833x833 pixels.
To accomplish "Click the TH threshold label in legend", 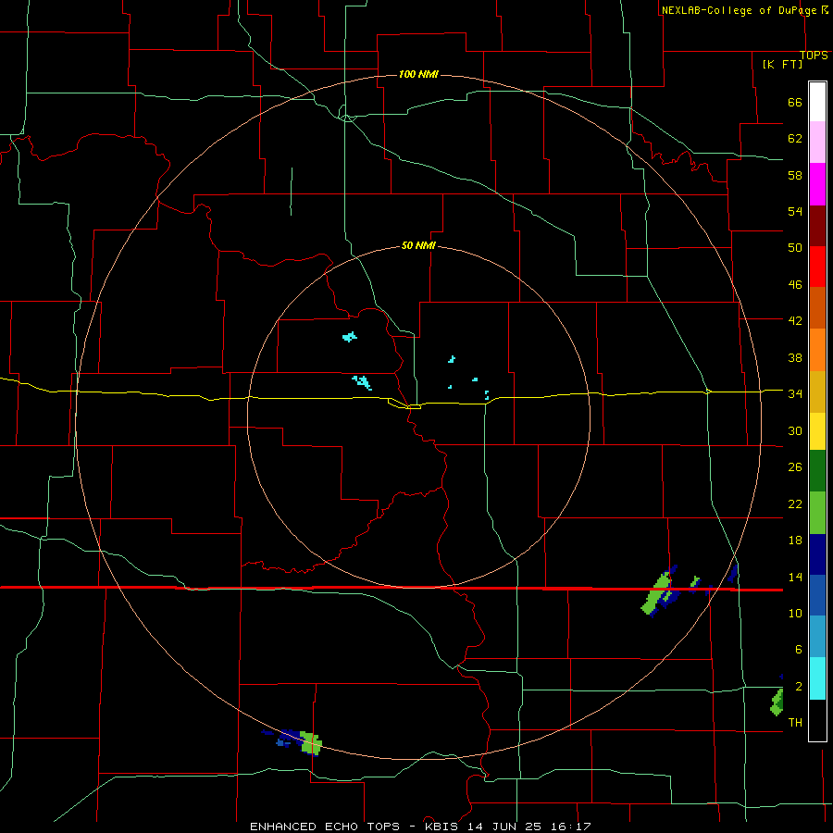I will [x=795, y=722].
